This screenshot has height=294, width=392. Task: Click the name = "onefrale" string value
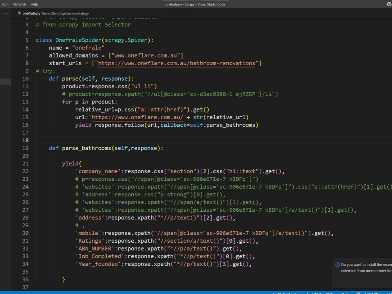88,48
